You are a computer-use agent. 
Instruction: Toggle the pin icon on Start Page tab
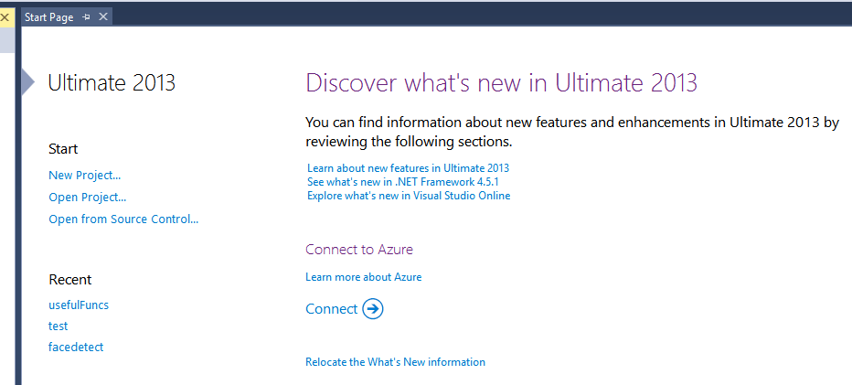tap(86, 17)
